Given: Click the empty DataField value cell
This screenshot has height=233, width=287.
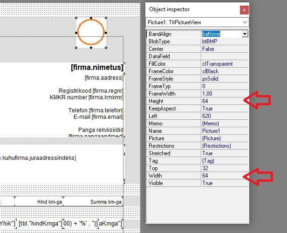Looking at the screenshot, I should pyautogui.click(x=225, y=56).
